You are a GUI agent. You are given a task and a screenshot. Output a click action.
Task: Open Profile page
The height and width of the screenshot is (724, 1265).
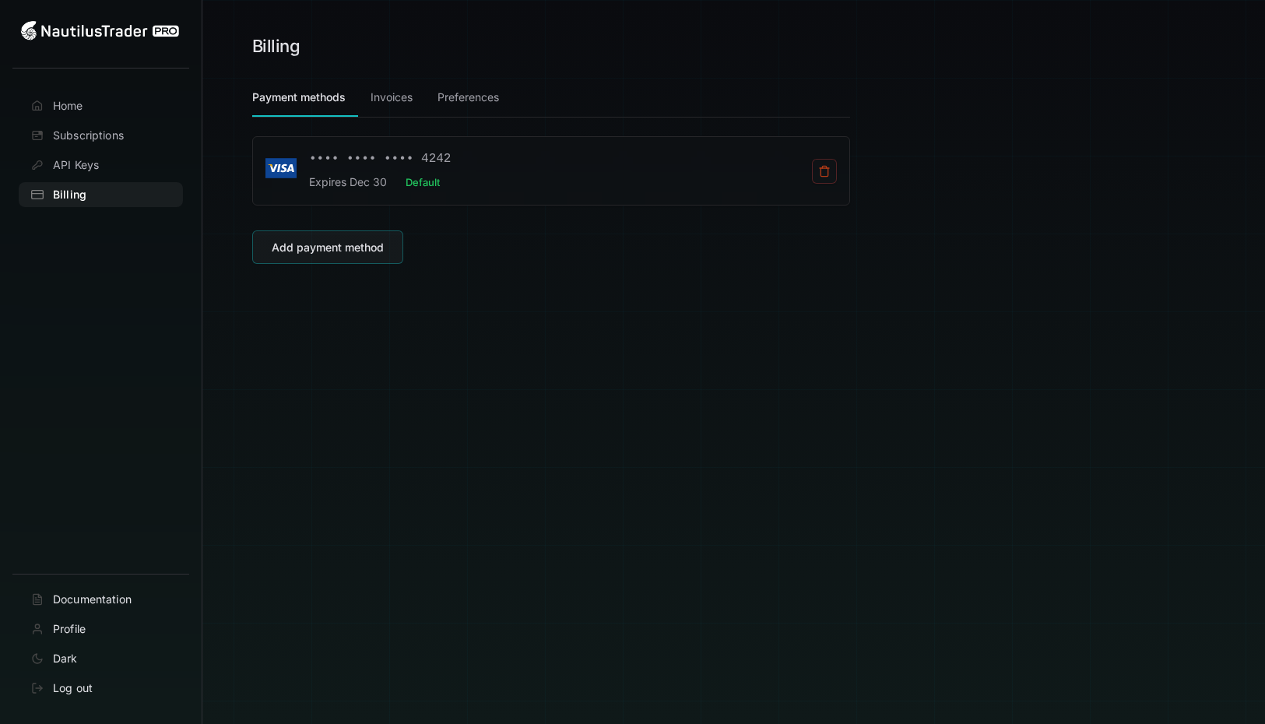(x=100, y=629)
